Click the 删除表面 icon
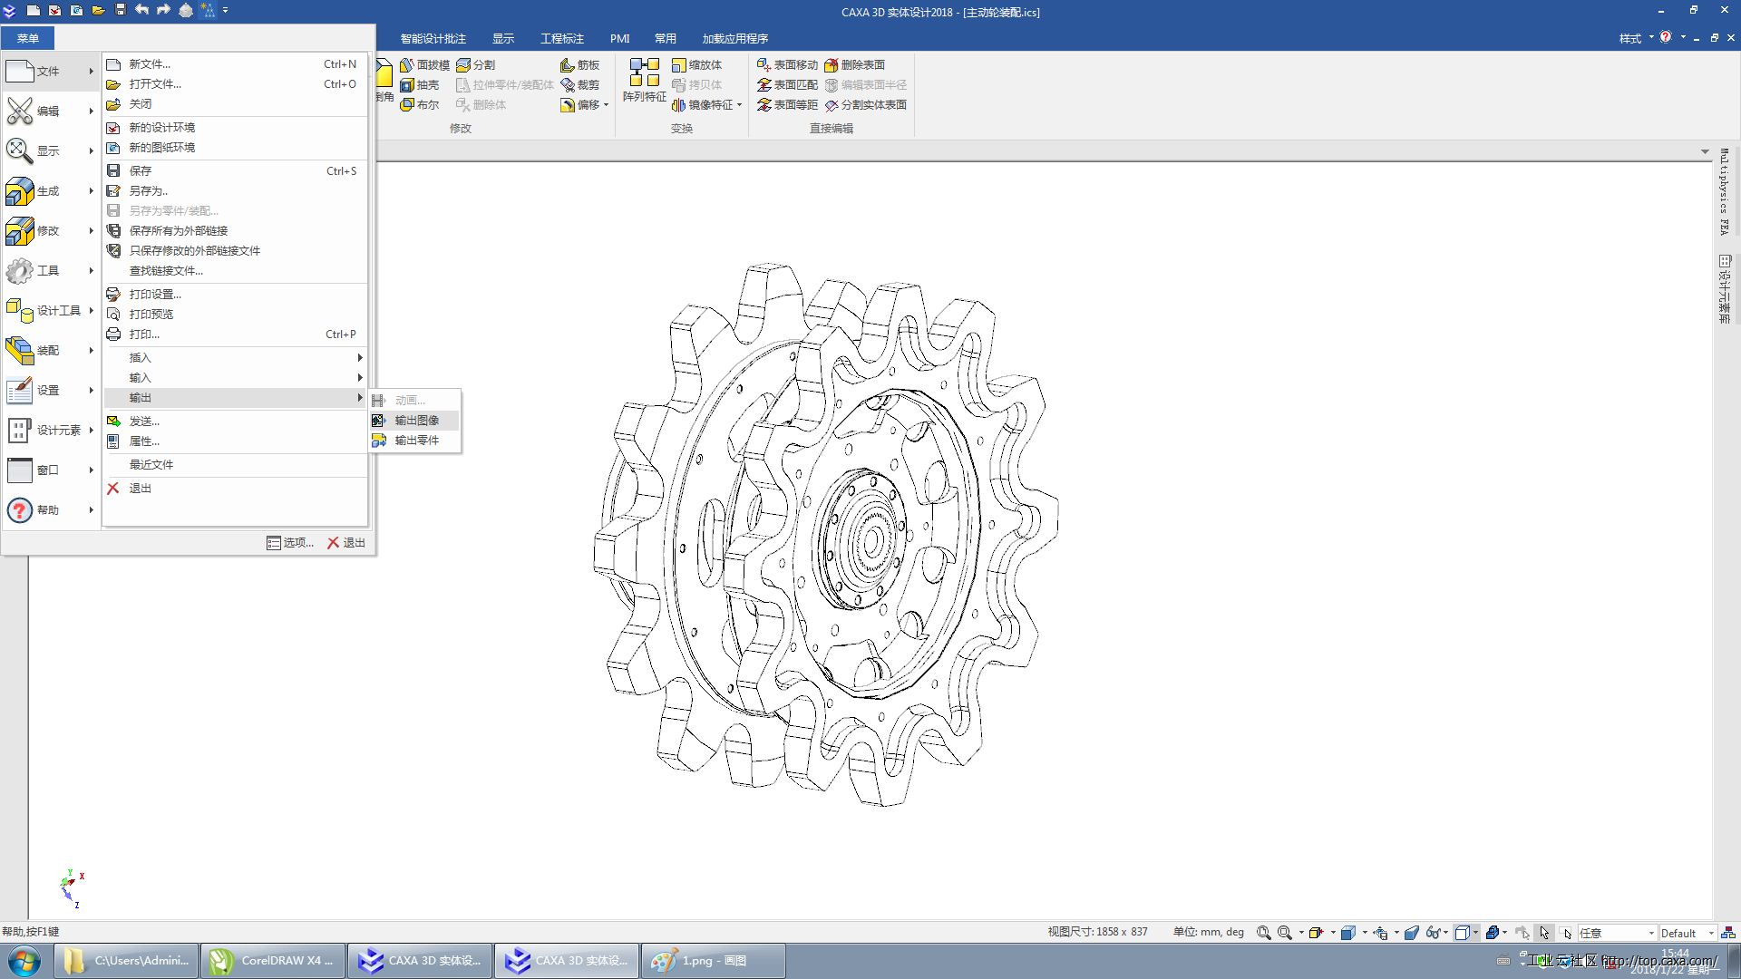Image resolution: width=1741 pixels, height=979 pixels. pyautogui.click(x=832, y=65)
